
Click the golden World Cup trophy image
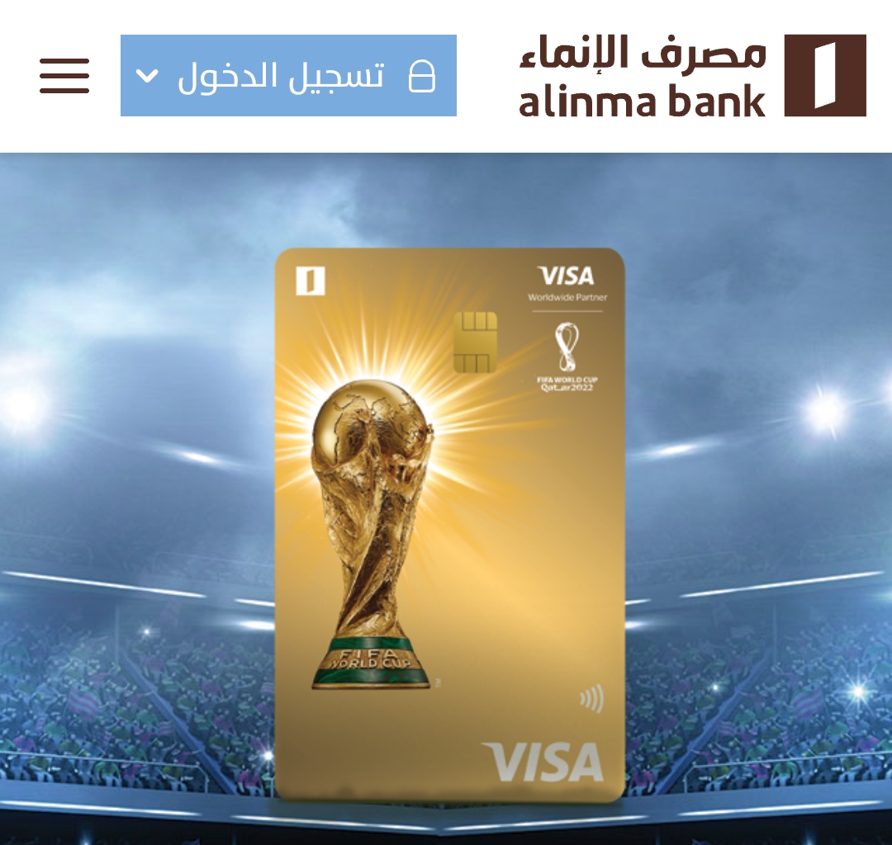pyautogui.click(x=372, y=534)
